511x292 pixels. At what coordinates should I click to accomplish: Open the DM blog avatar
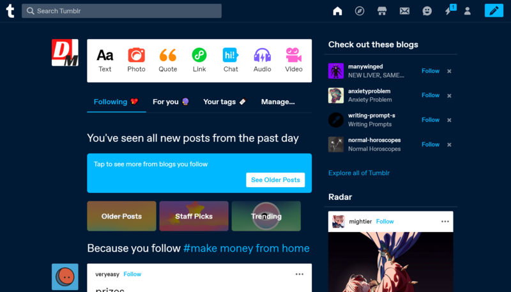65,52
